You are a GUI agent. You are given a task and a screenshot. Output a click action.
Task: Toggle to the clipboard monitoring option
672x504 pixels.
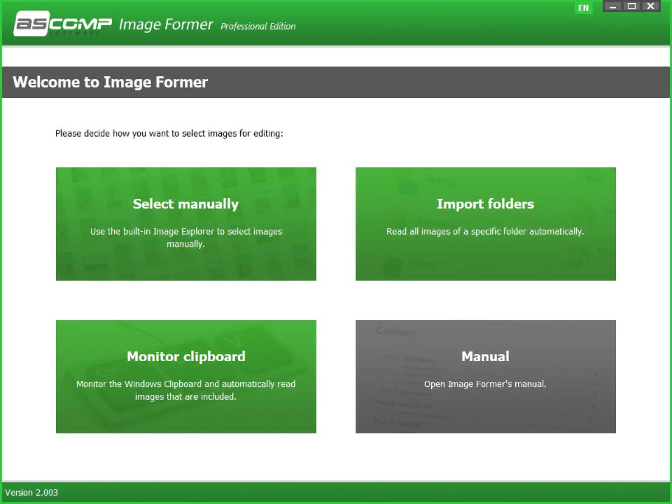point(185,376)
